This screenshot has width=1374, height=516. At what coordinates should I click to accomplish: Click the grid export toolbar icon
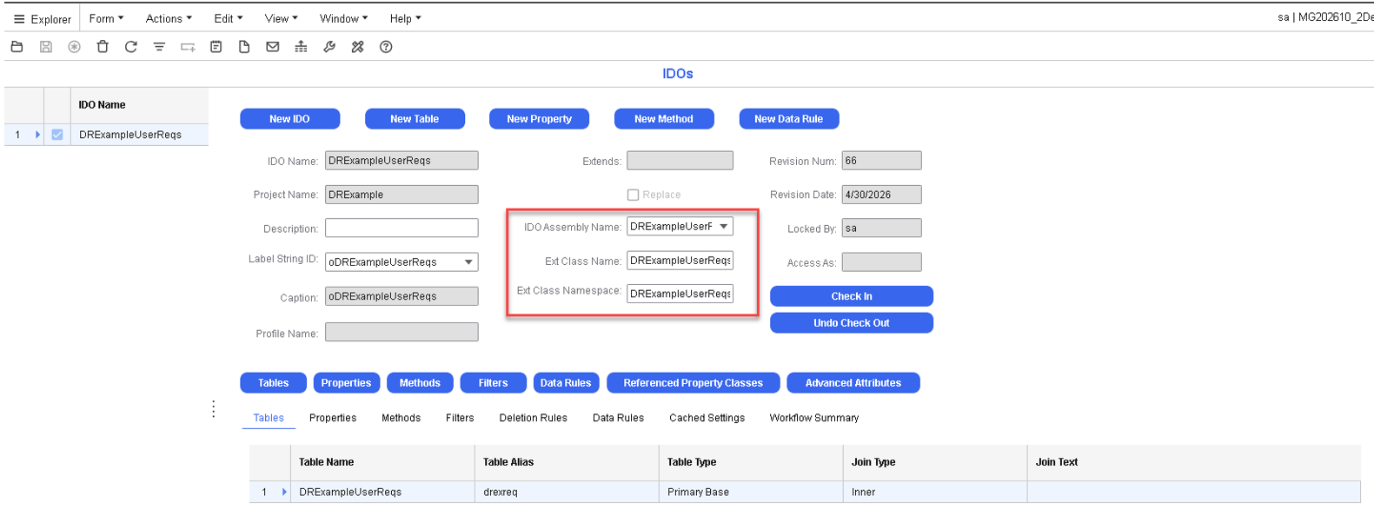coord(301,47)
